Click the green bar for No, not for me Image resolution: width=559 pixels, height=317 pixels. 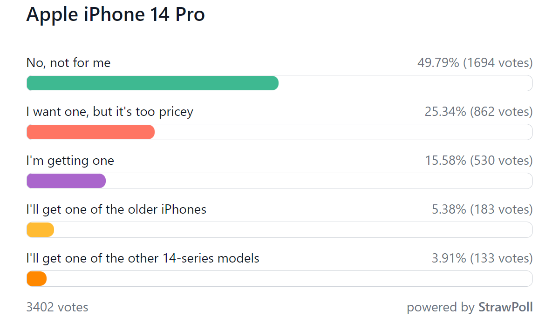click(152, 83)
